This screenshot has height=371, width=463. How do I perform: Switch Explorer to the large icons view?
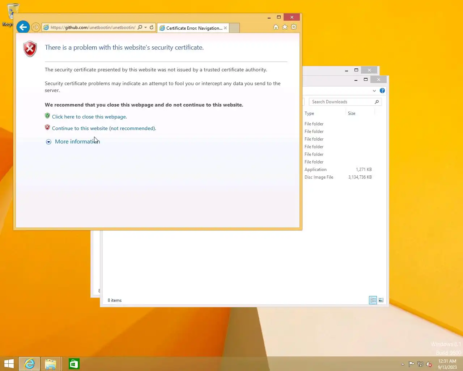381,300
